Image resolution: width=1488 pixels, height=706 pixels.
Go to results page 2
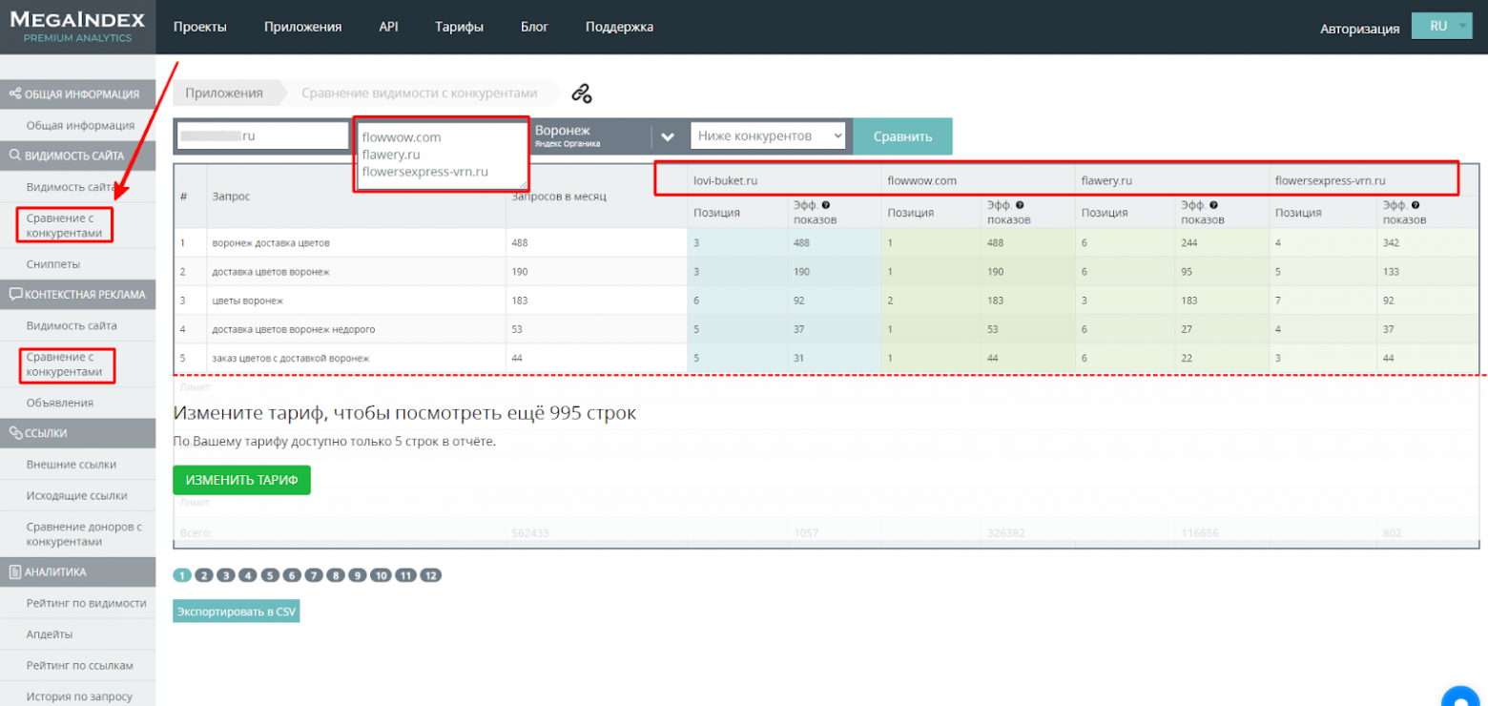[x=204, y=575]
